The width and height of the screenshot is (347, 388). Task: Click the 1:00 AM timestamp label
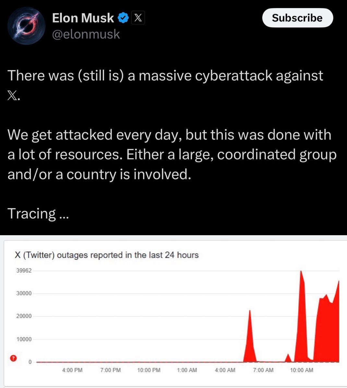(187, 370)
